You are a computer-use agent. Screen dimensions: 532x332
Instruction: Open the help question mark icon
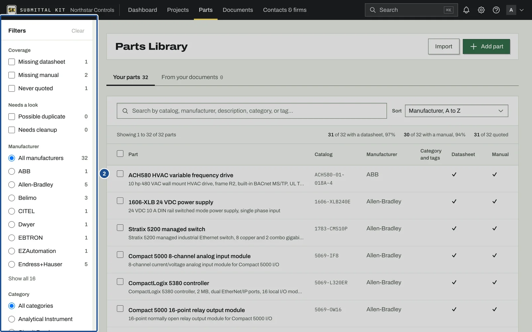point(496,10)
